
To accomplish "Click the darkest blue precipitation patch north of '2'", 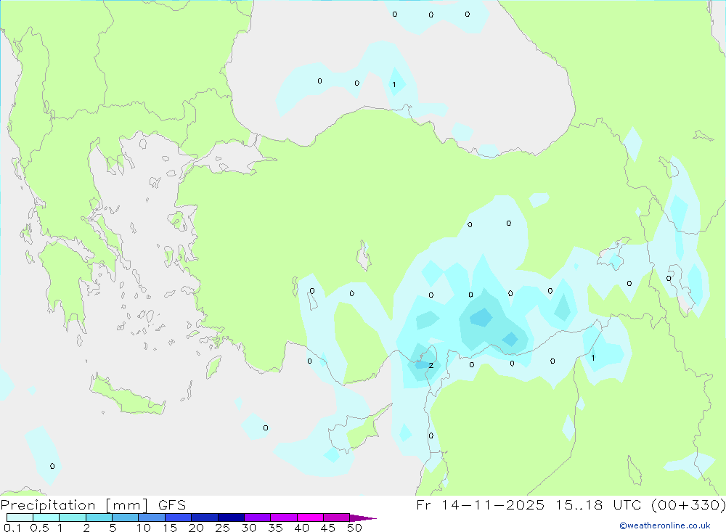I will point(481,318).
